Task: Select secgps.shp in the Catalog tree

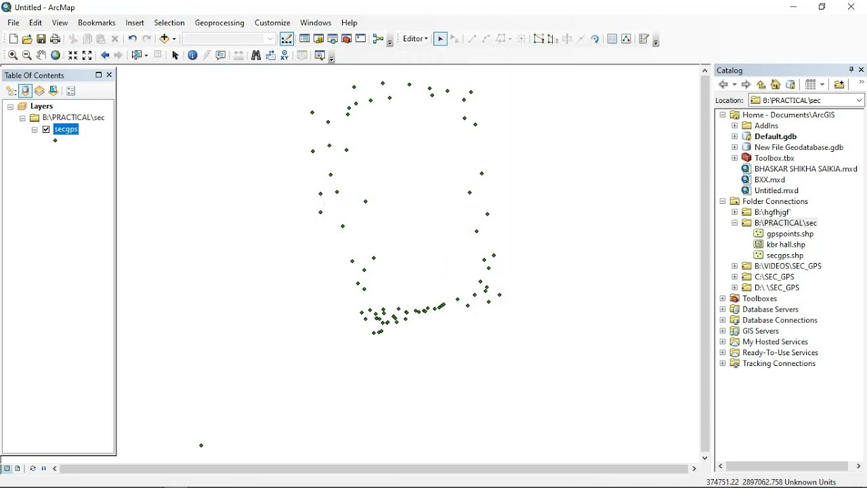Action: click(785, 256)
